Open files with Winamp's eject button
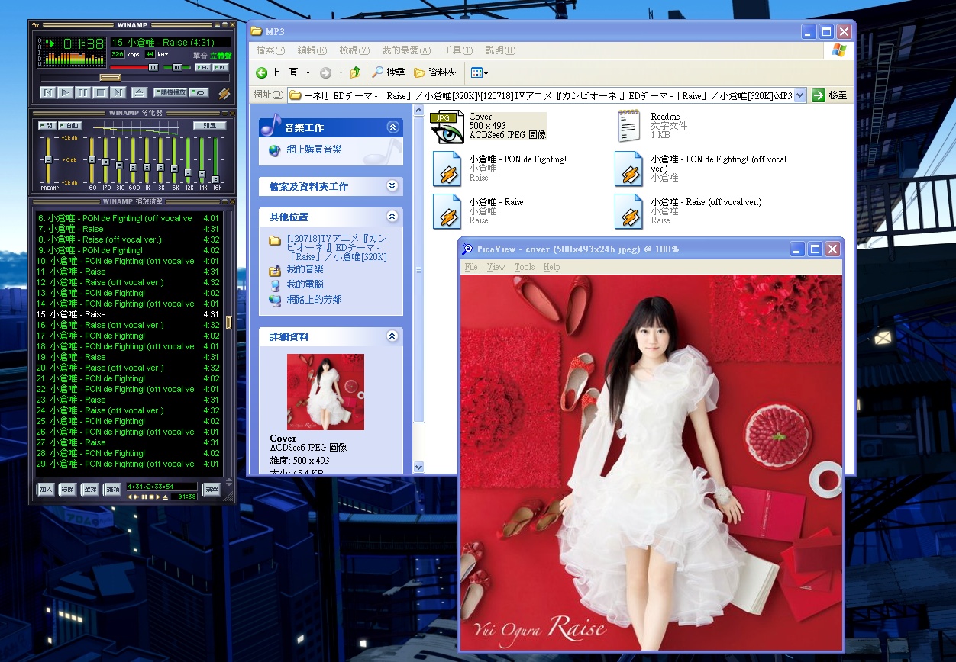This screenshot has height=662, width=956. point(139,92)
